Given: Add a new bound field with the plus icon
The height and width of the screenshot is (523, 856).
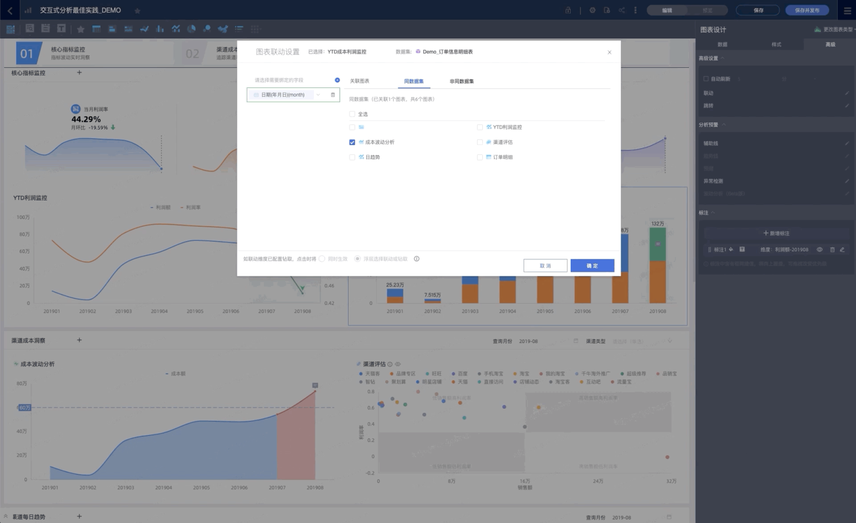Looking at the screenshot, I should [337, 80].
